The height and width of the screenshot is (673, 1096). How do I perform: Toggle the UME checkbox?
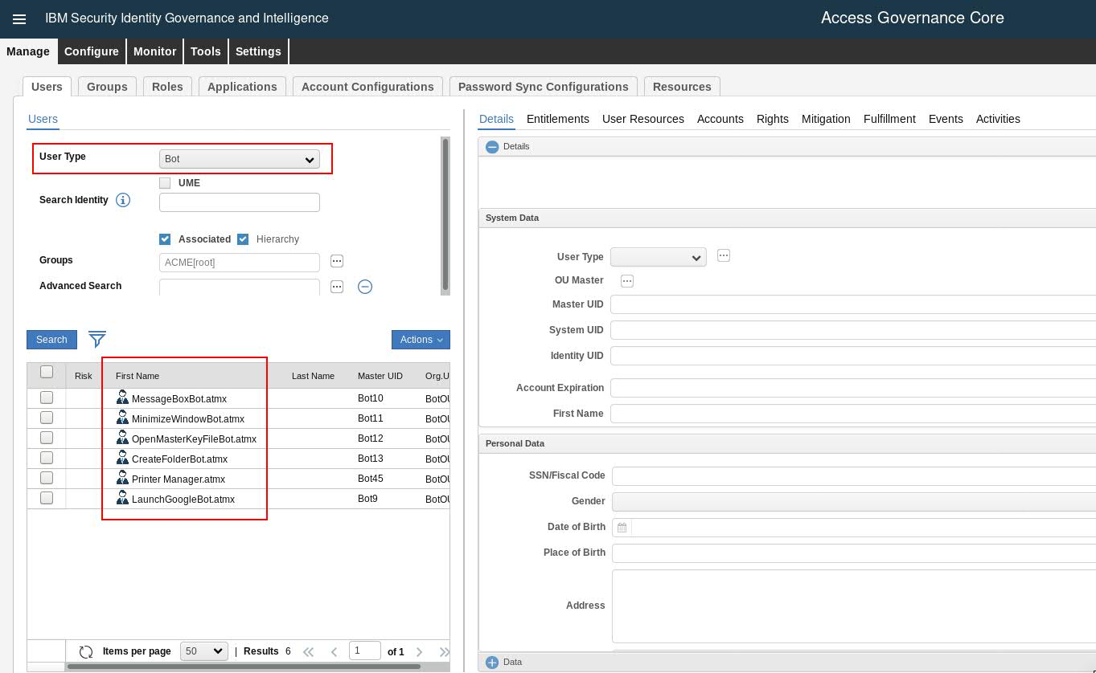coord(165,183)
